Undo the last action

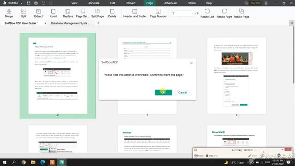(43, 3)
